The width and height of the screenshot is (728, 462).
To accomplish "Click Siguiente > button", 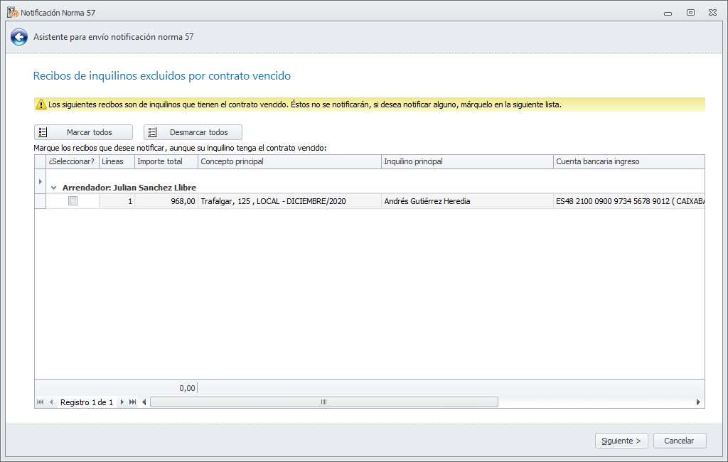I will tap(621, 441).
